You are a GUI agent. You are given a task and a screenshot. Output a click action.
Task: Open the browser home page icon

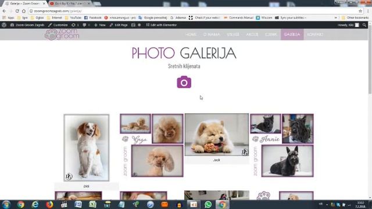point(24,11)
